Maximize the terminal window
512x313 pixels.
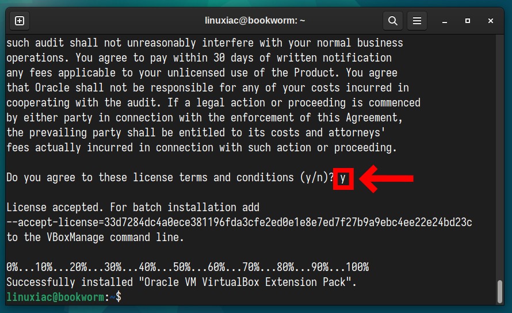click(x=467, y=21)
